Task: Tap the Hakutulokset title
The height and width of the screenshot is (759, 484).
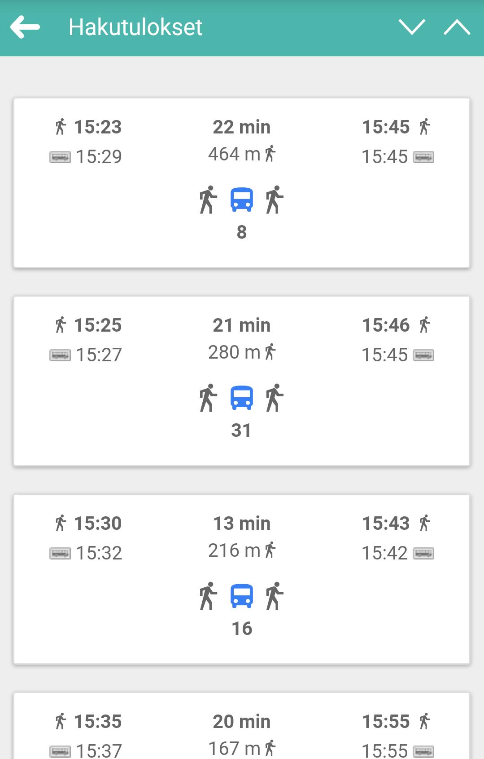Action: (x=135, y=27)
